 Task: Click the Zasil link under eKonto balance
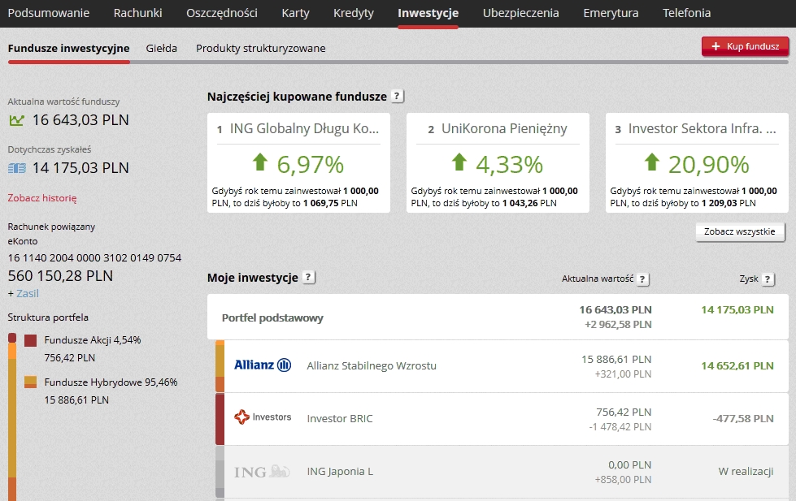tap(28, 294)
